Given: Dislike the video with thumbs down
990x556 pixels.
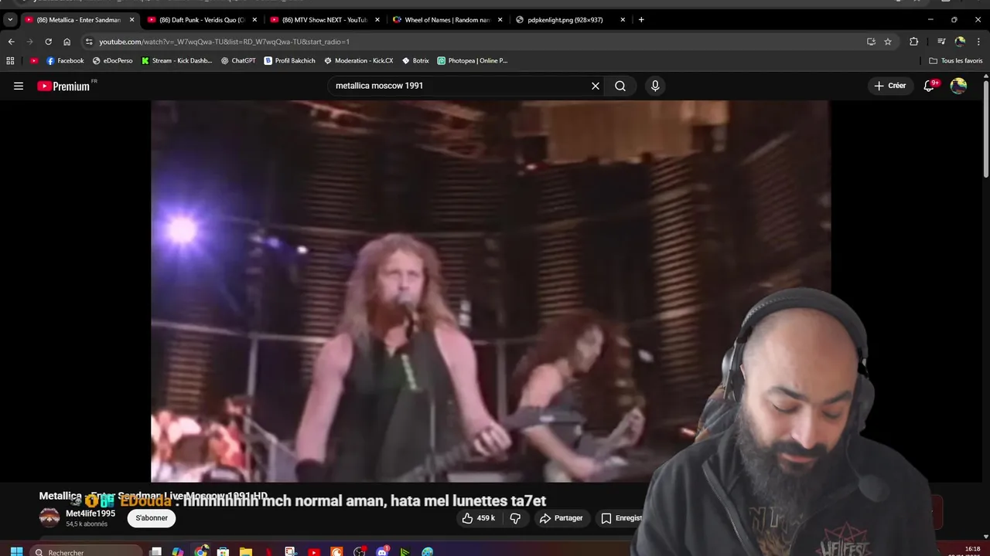Looking at the screenshot, I should click(515, 518).
